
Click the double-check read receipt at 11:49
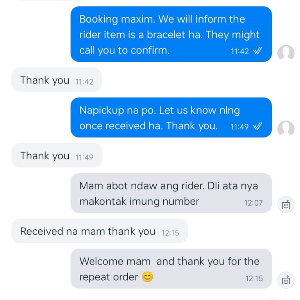click(257, 126)
